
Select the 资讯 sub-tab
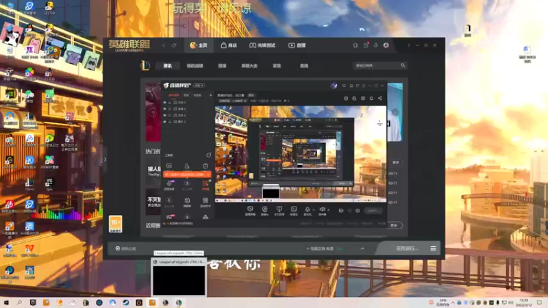[x=167, y=66]
